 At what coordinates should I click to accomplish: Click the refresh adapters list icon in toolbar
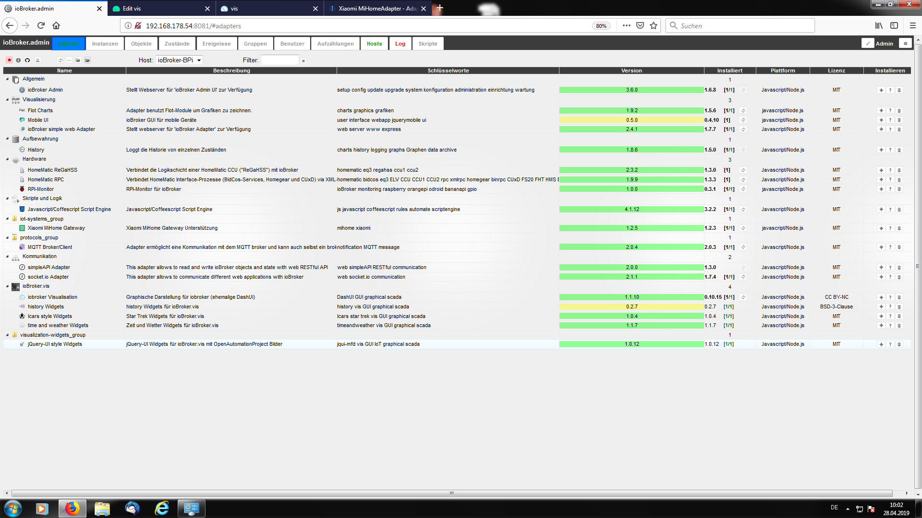click(60, 60)
